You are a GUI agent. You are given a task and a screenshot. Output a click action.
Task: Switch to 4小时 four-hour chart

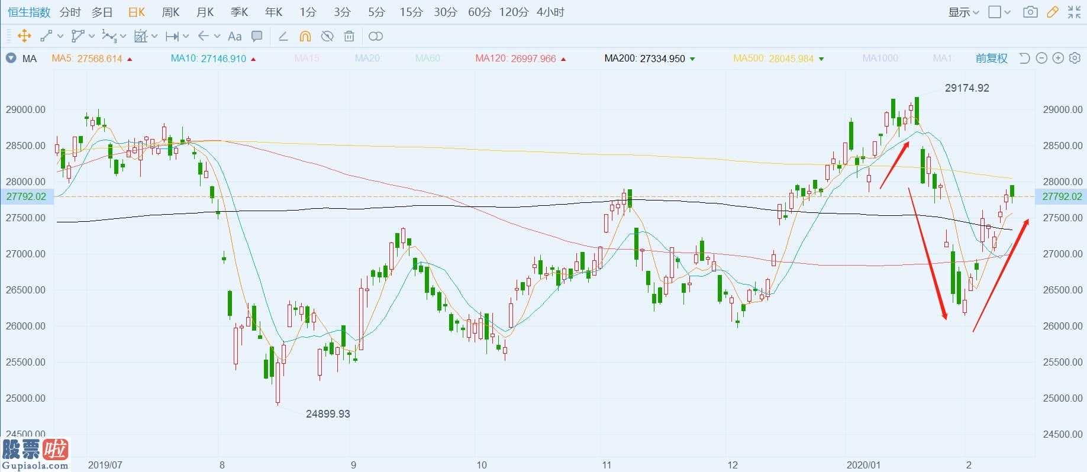551,12
